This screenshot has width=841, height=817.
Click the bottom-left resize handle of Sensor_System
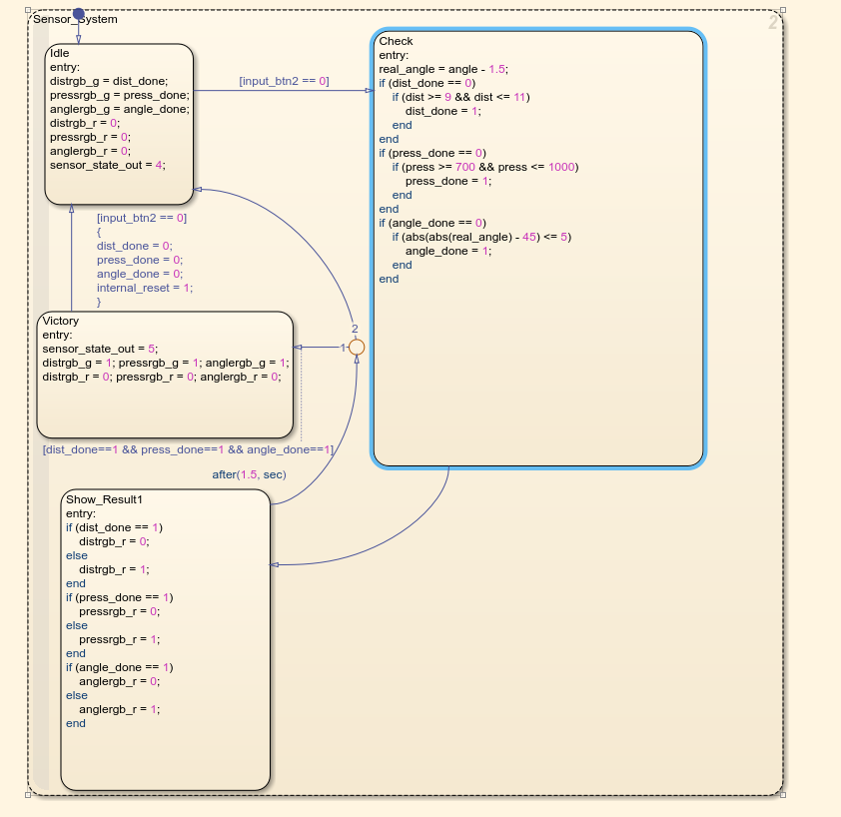(x=28, y=795)
